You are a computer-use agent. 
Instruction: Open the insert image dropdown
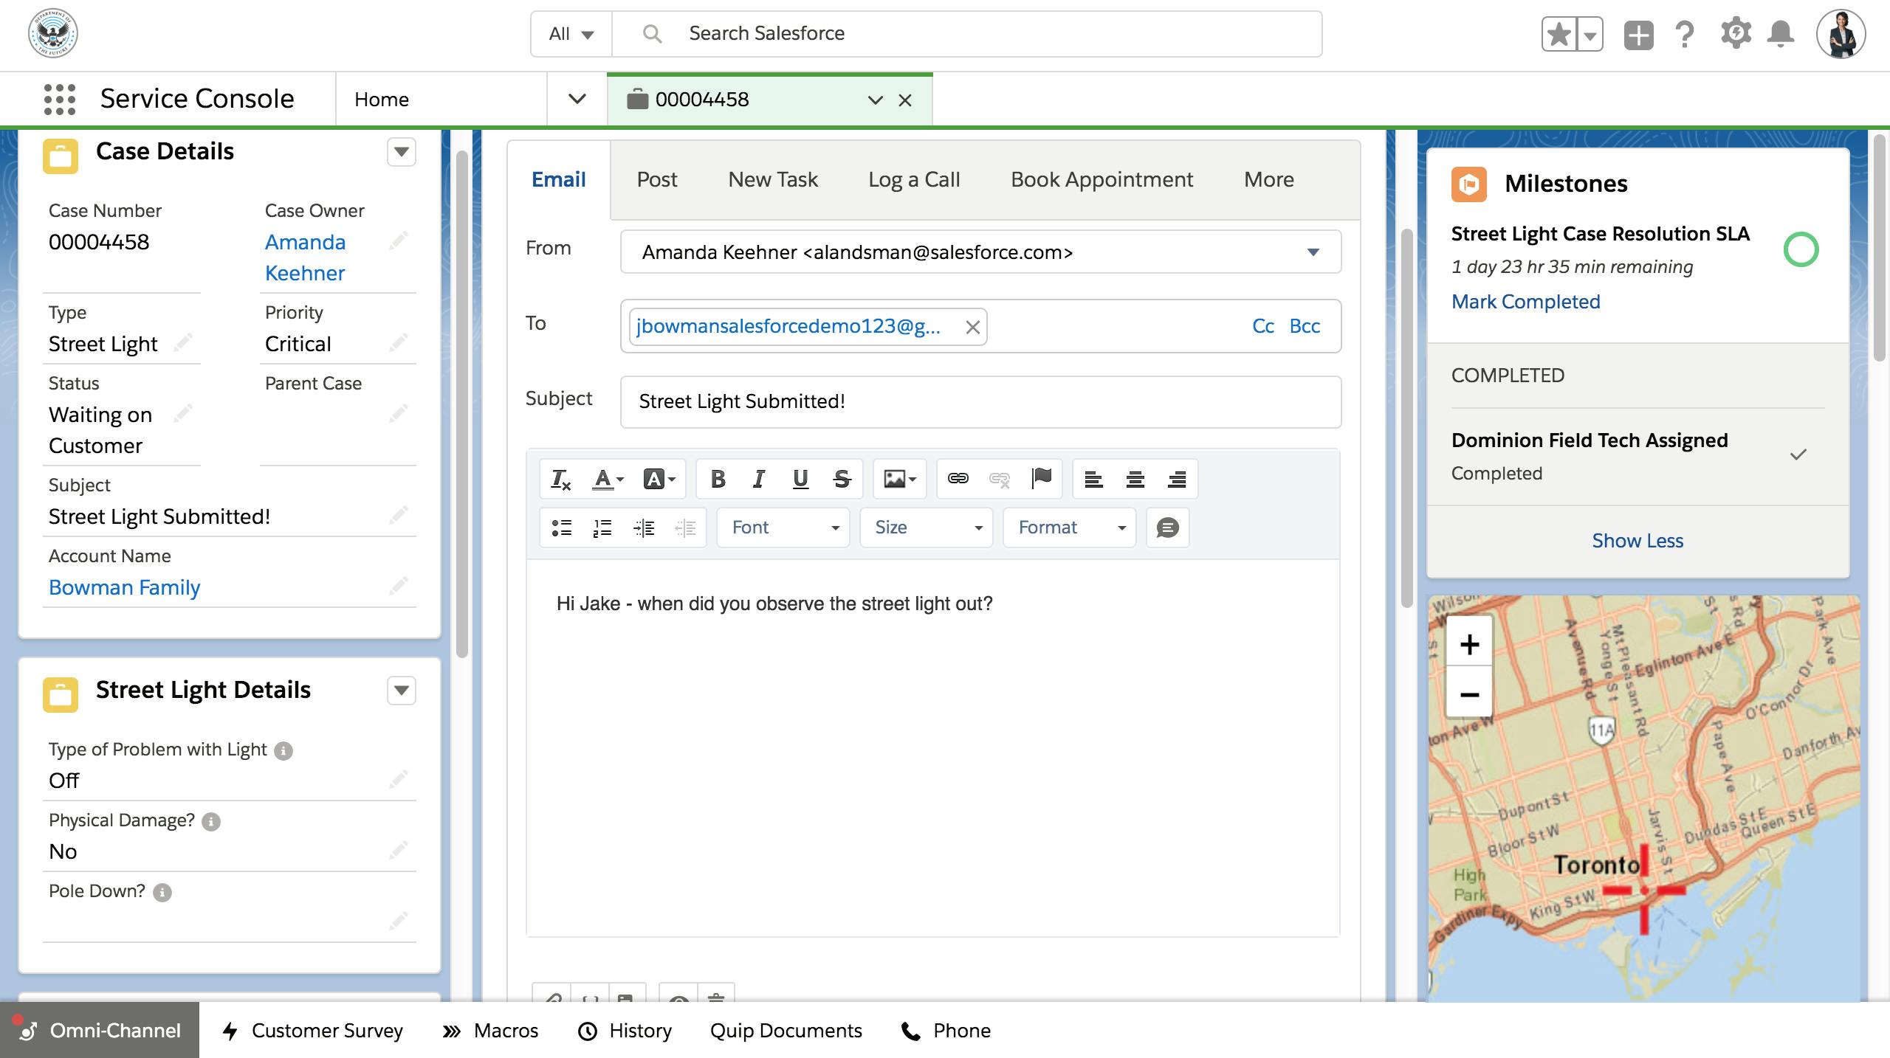[x=900, y=480]
